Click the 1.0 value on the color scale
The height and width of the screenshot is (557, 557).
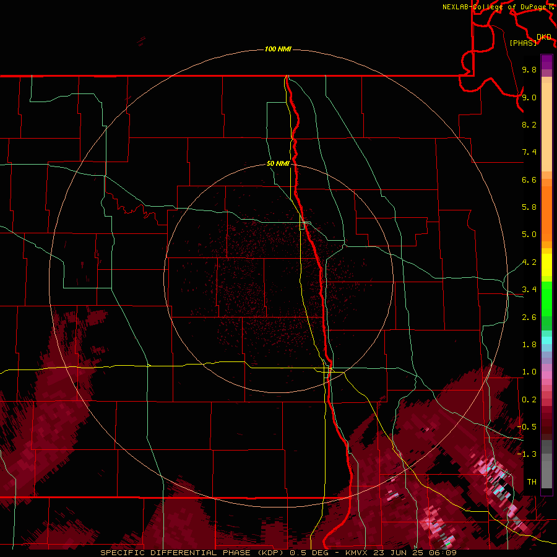coord(529,372)
